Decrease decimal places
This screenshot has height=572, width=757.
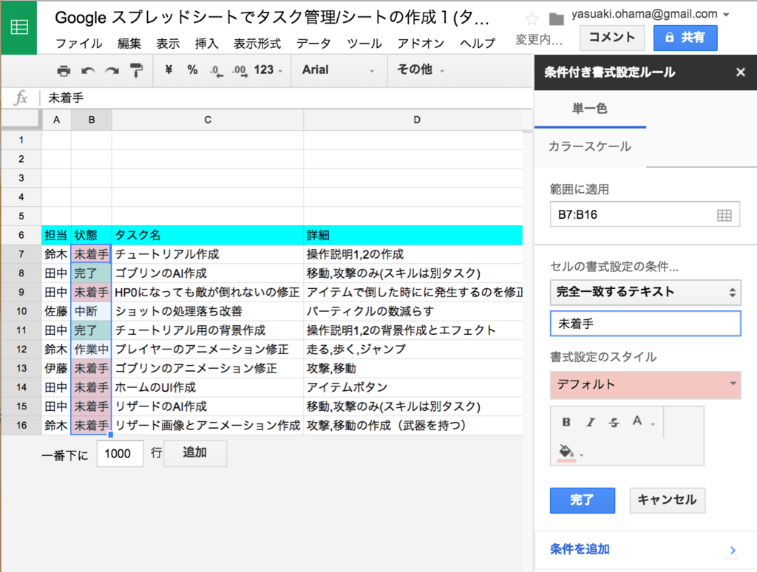217,71
